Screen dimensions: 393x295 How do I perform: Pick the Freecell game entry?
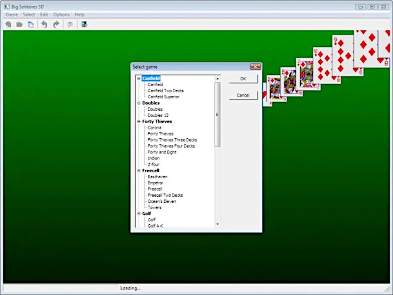point(155,189)
